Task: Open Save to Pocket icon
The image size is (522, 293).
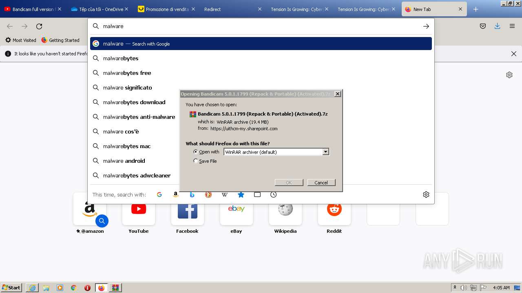Action: tap(483, 26)
